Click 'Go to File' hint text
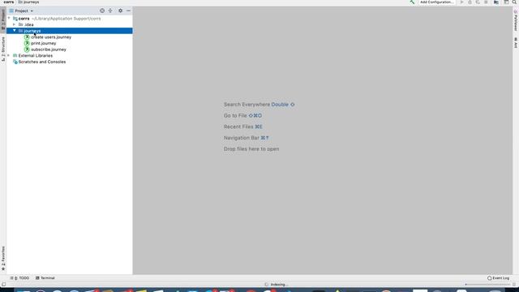Image resolution: width=519 pixels, height=292 pixels. click(x=235, y=115)
